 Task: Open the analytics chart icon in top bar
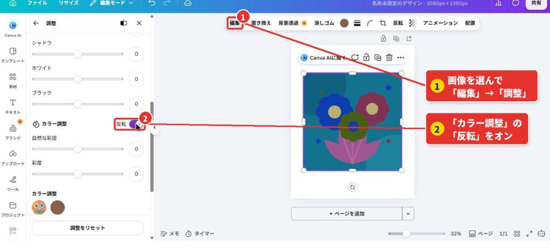point(498,3)
